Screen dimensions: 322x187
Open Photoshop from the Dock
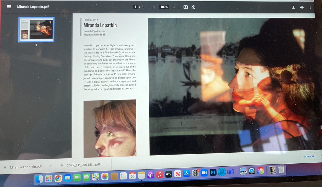tap(213, 173)
